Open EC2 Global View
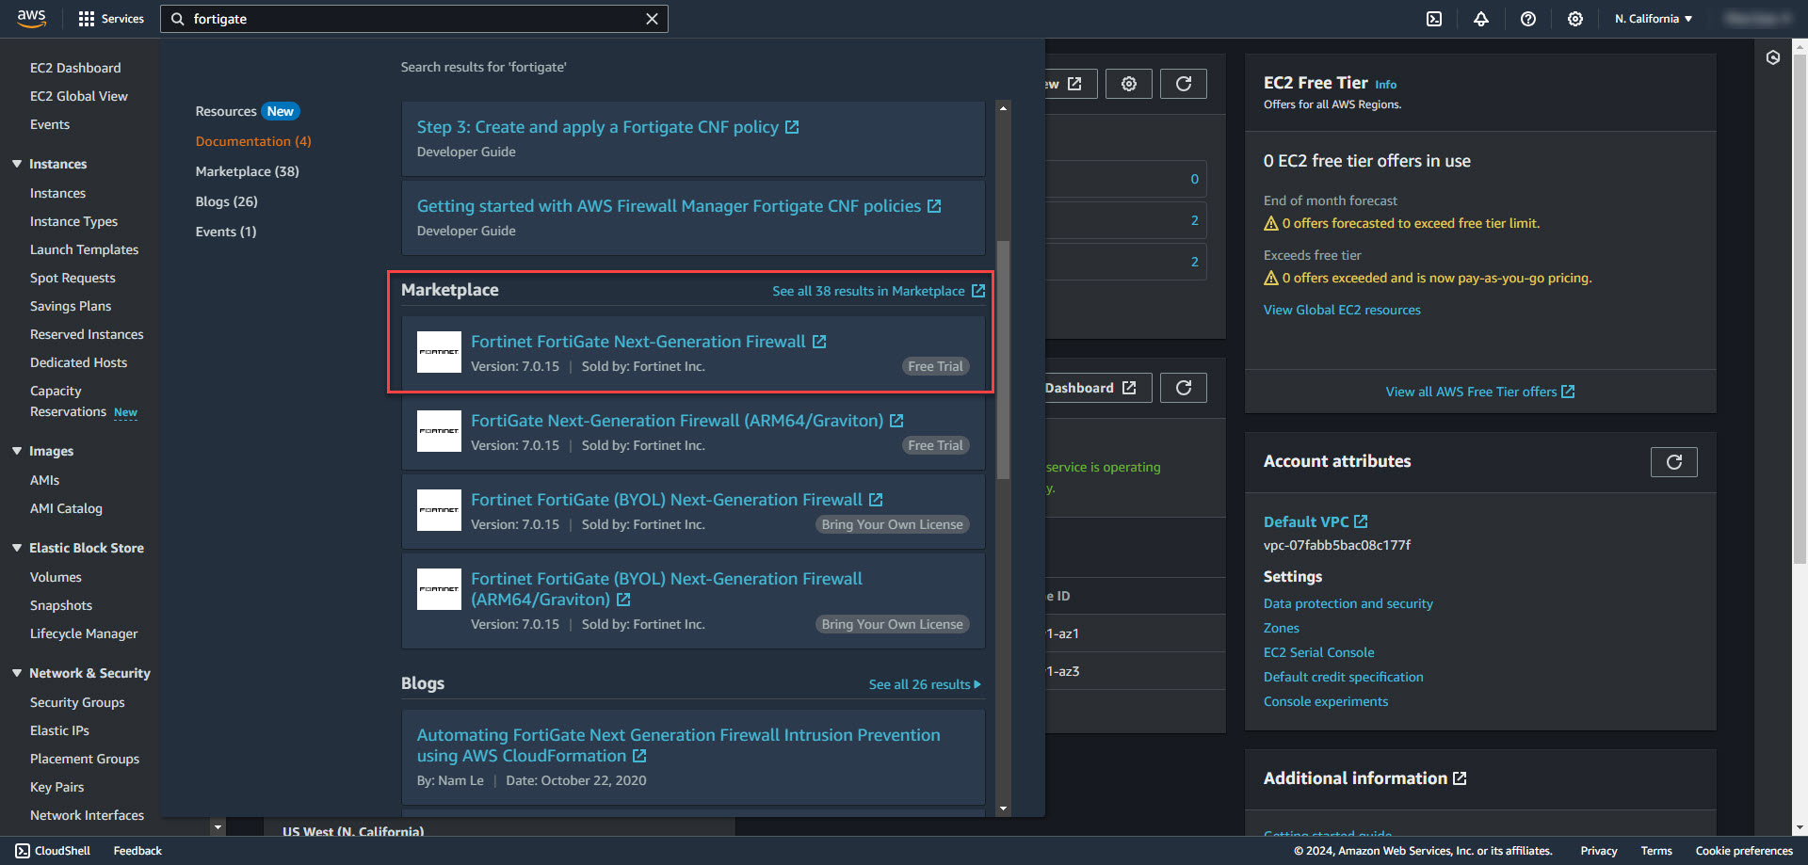This screenshot has width=1808, height=865. (x=79, y=96)
